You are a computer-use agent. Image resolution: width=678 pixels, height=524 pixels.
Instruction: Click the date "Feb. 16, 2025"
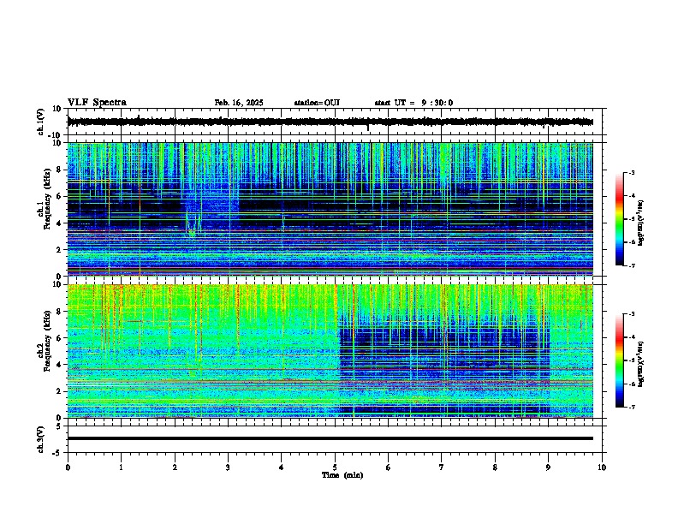coord(239,103)
